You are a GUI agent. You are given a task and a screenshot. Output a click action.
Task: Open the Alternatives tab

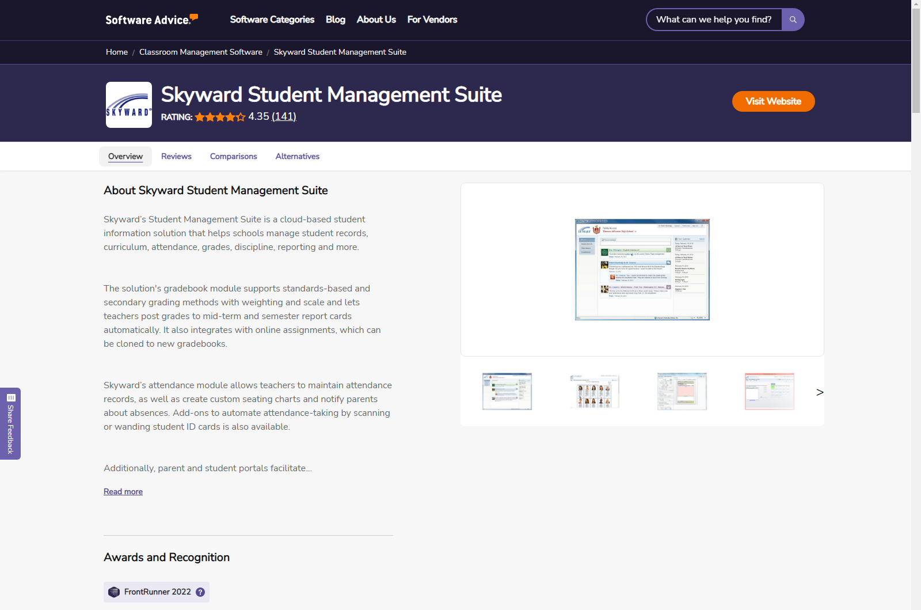pyautogui.click(x=298, y=157)
